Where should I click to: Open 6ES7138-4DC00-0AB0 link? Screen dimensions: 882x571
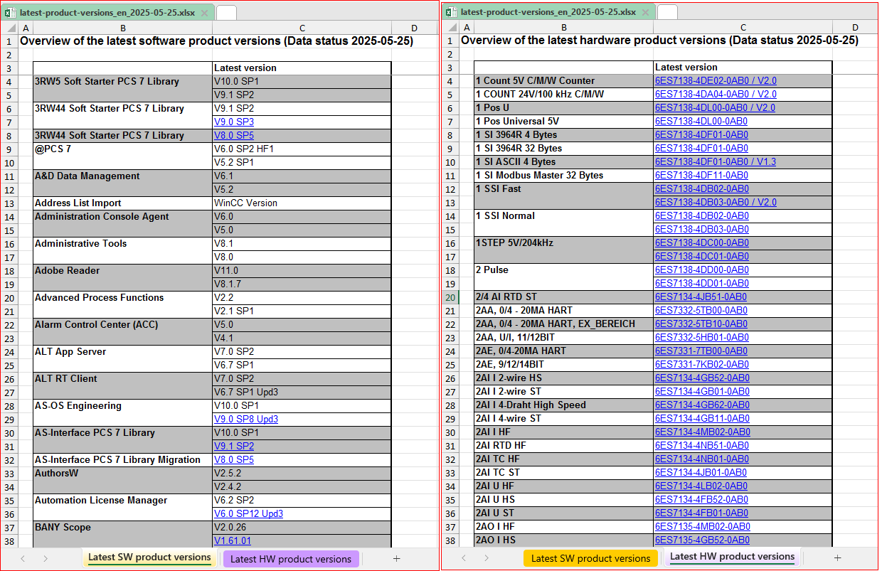click(701, 242)
